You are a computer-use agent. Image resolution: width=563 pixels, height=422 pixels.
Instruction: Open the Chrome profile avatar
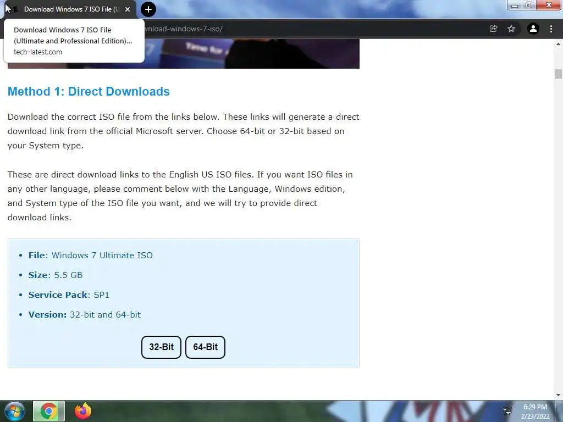[x=533, y=29]
